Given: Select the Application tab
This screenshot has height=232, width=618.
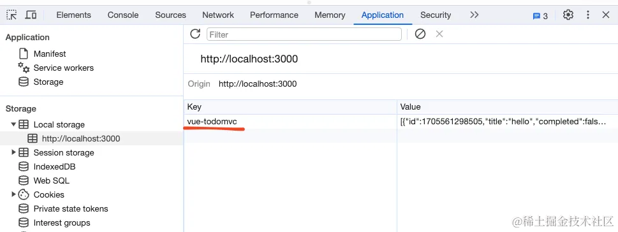Looking at the screenshot, I should [382, 15].
